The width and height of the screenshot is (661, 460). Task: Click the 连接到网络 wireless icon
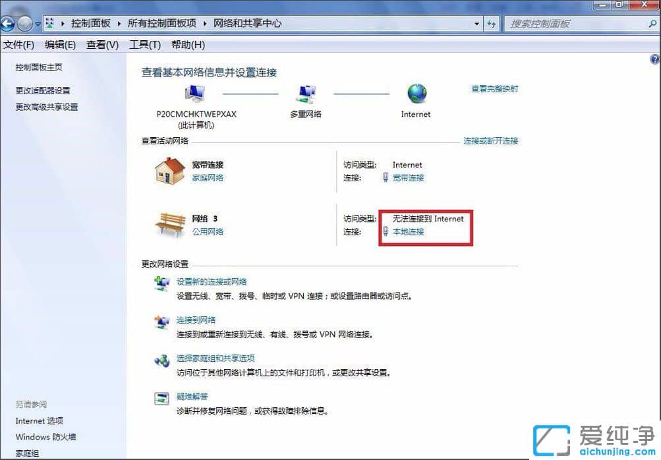(162, 324)
